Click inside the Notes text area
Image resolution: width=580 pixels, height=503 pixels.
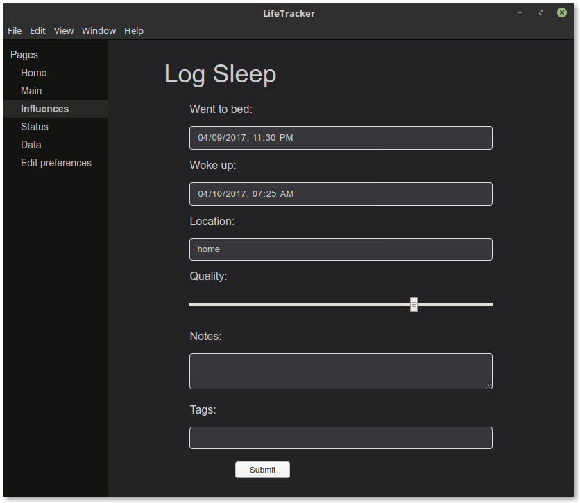341,371
